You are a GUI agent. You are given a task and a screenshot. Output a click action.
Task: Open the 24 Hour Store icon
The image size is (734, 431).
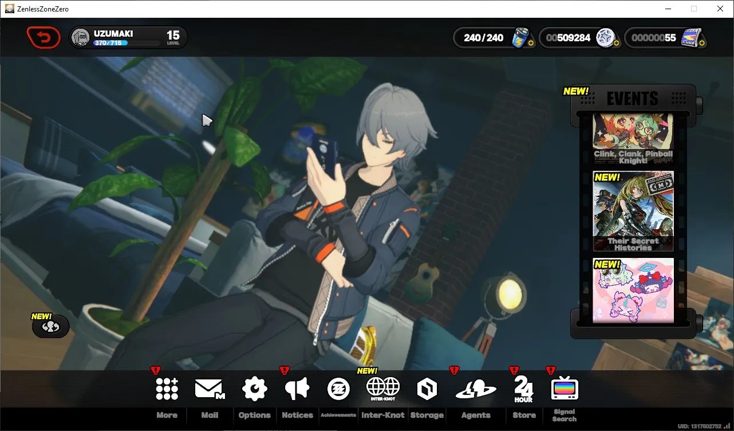524,389
